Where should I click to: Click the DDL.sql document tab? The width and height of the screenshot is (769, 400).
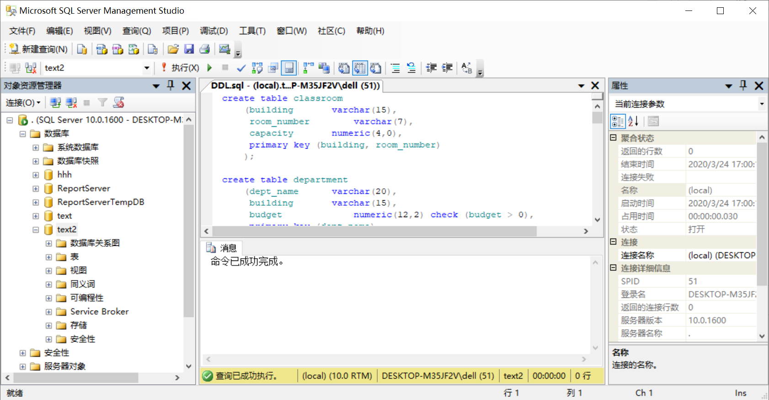295,86
